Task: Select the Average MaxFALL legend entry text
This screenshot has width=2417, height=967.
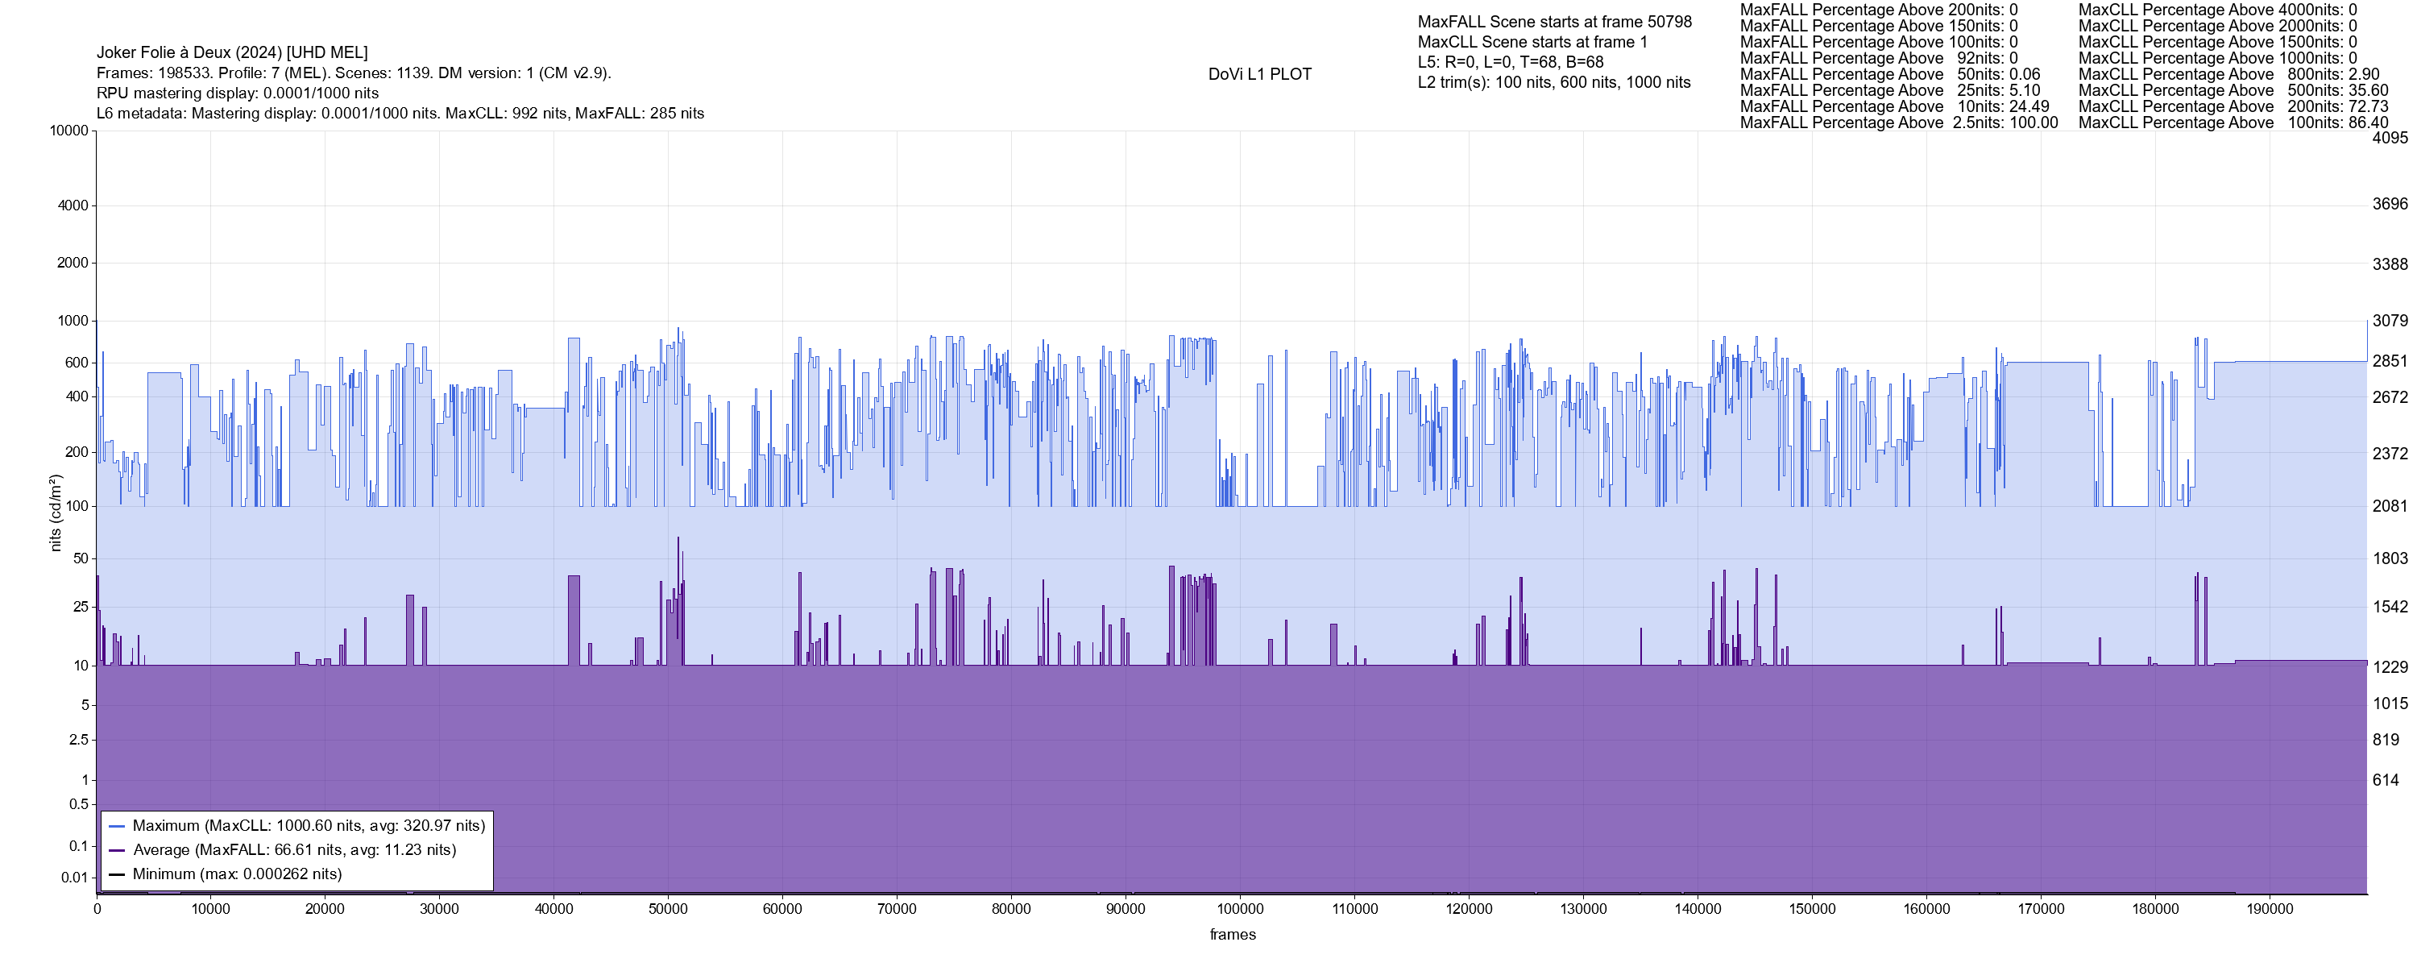Action: coord(295,851)
